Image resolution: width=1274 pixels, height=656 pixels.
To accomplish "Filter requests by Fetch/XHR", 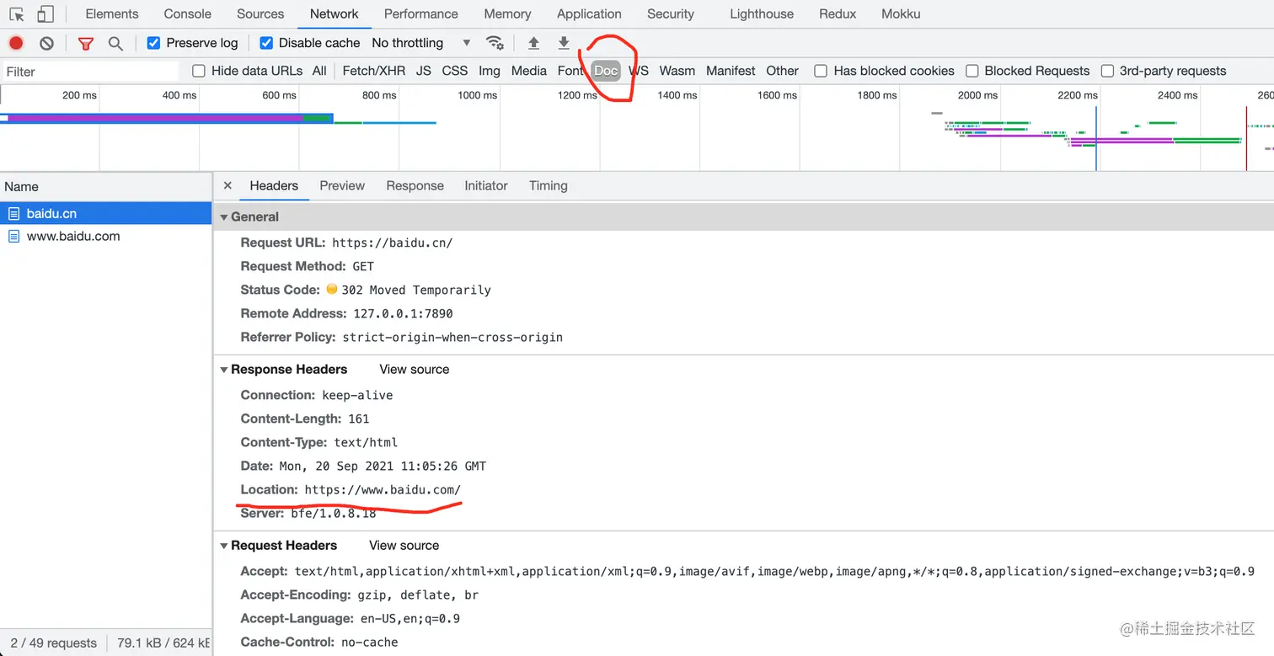I will [x=374, y=71].
